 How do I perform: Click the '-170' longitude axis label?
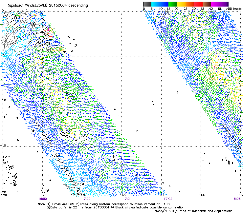pyautogui.click(x=82, y=195)
